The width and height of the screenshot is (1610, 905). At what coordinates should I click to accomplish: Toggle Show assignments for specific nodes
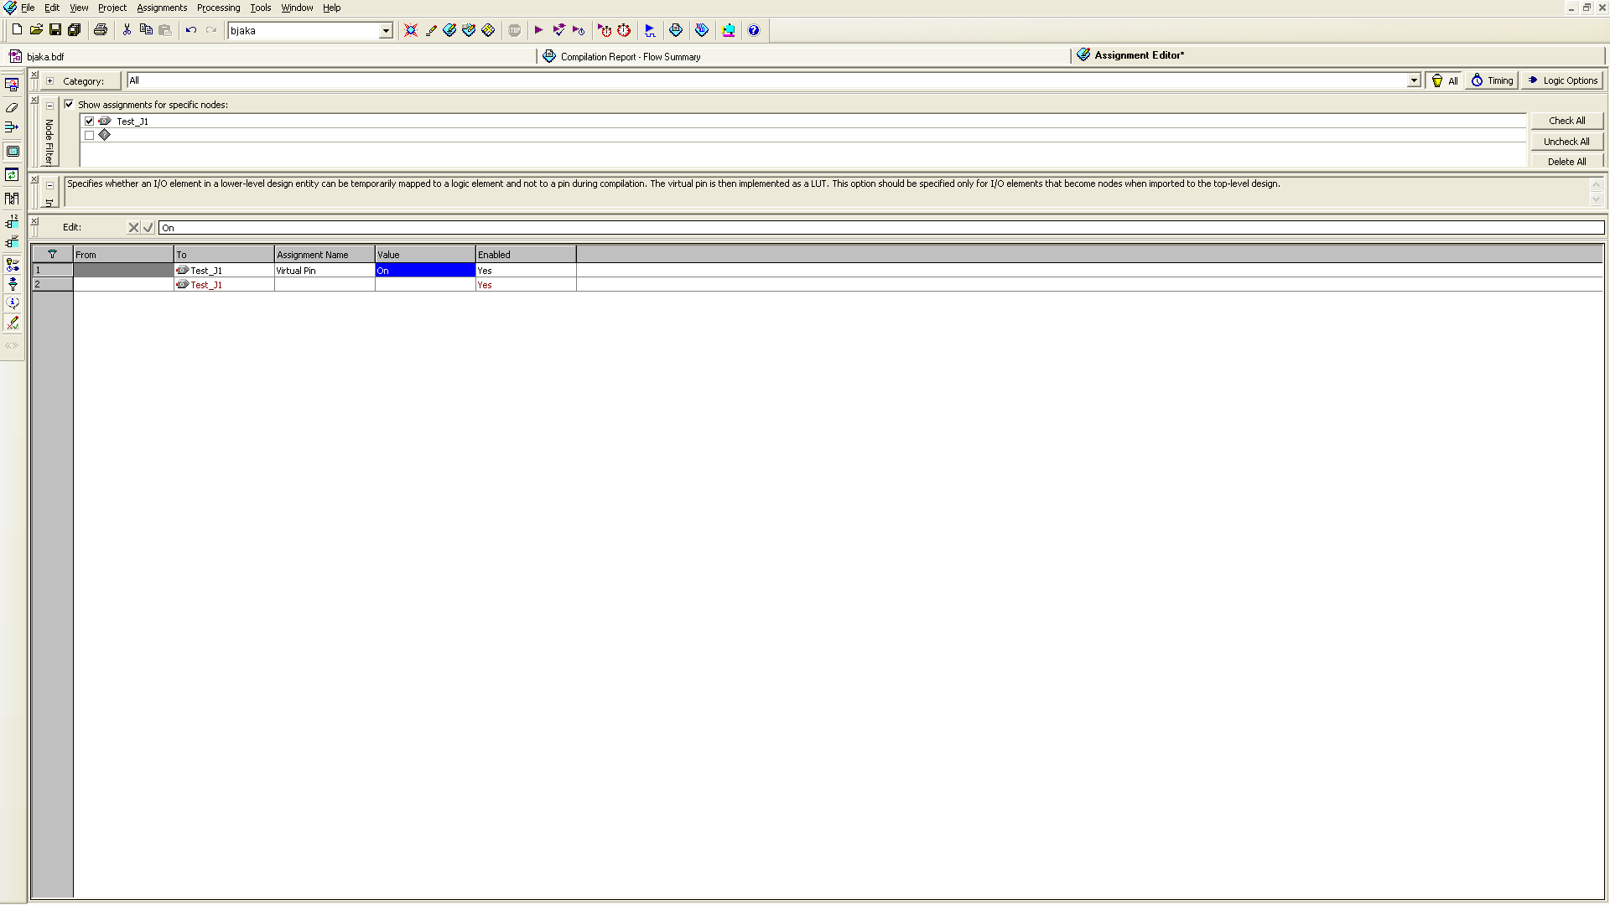[x=70, y=105]
